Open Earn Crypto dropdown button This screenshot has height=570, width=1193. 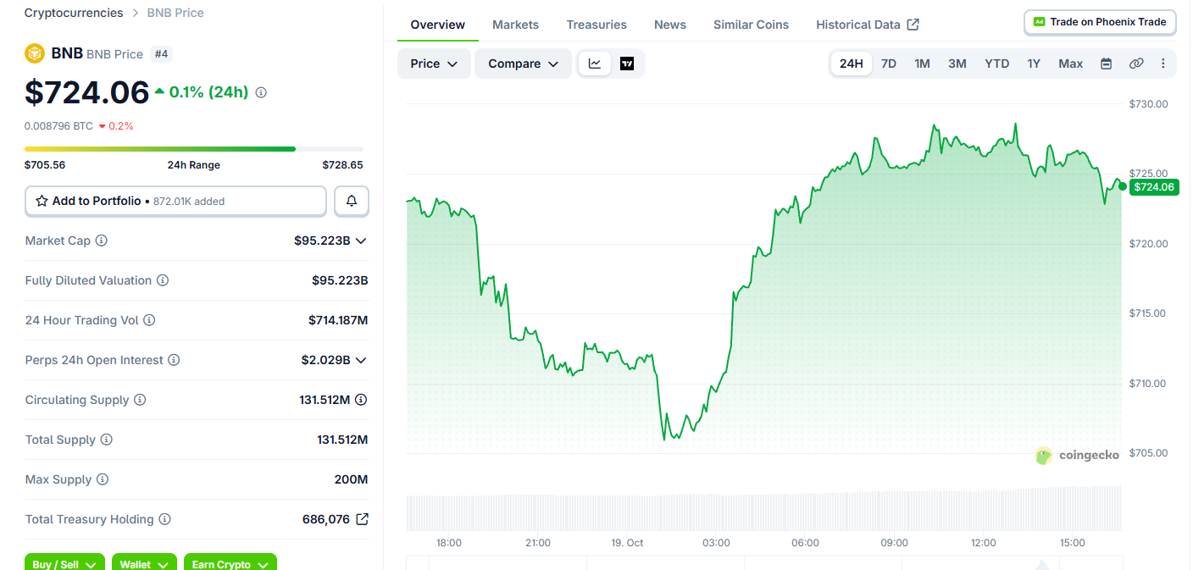(230, 563)
